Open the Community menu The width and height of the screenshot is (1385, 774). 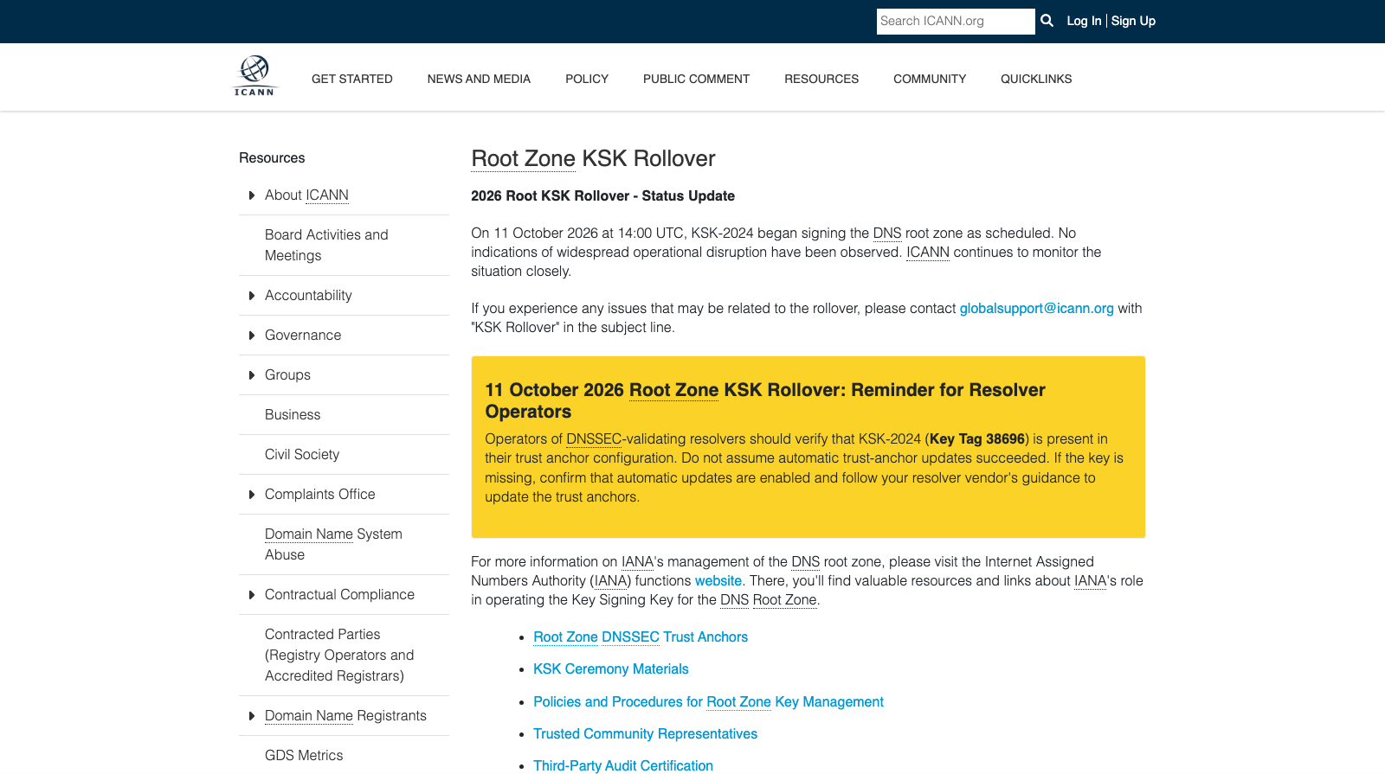(930, 79)
